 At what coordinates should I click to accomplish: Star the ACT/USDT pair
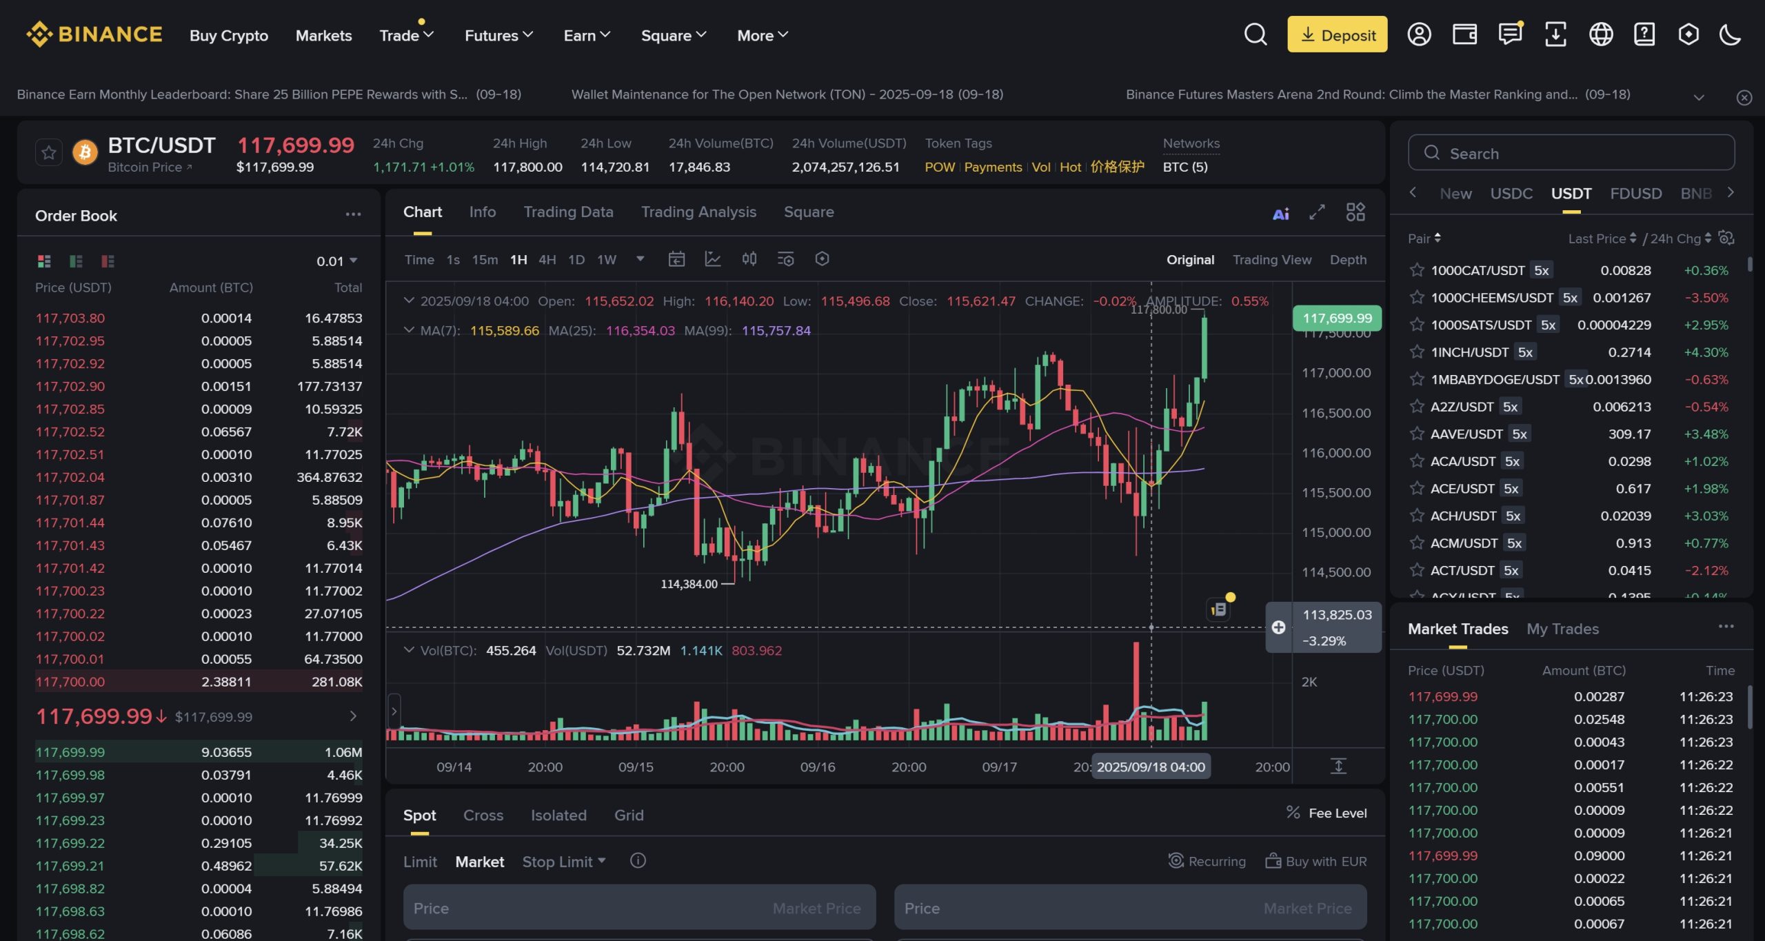pyautogui.click(x=1417, y=570)
